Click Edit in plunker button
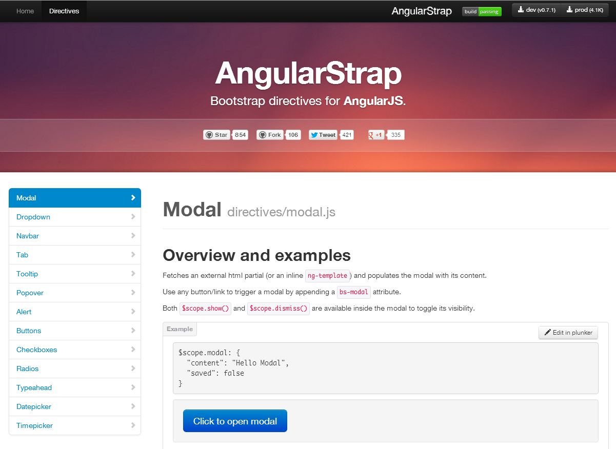This screenshot has width=616, height=449. point(568,333)
